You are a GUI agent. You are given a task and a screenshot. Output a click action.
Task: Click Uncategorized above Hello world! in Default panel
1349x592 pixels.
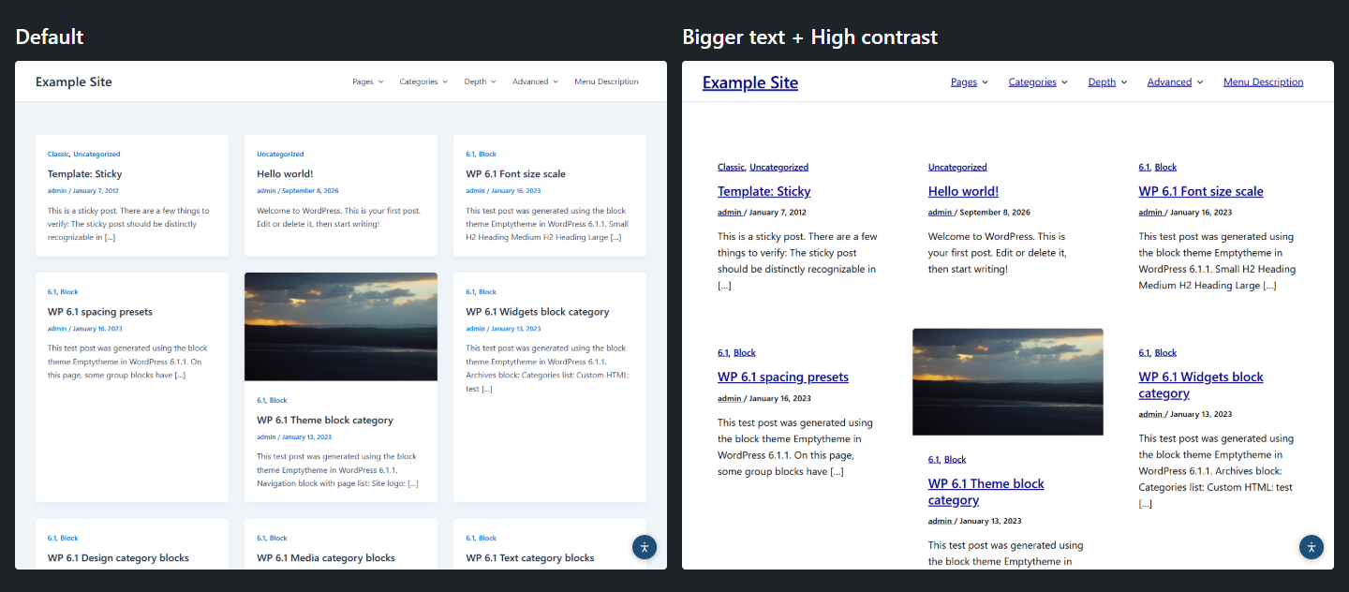(280, 154)
